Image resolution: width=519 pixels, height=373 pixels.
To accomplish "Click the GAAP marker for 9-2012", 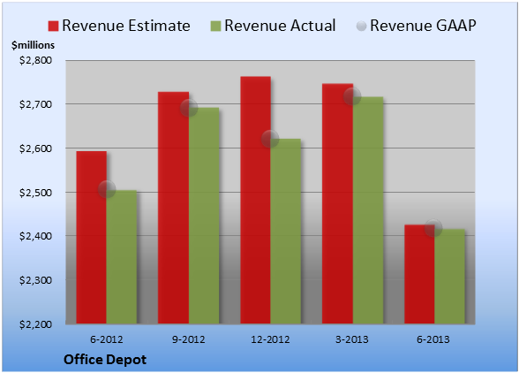I will [189, 108].
